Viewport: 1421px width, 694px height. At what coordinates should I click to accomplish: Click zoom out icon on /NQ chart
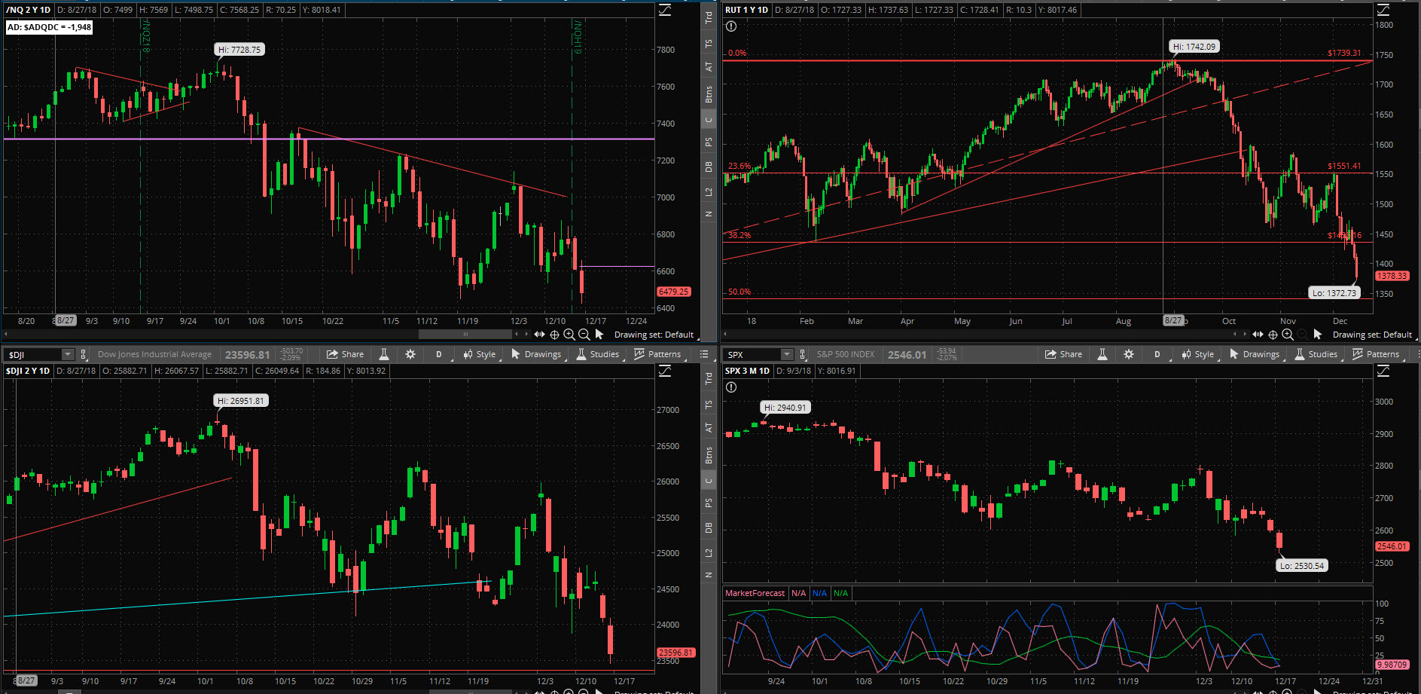pos(584,335)
